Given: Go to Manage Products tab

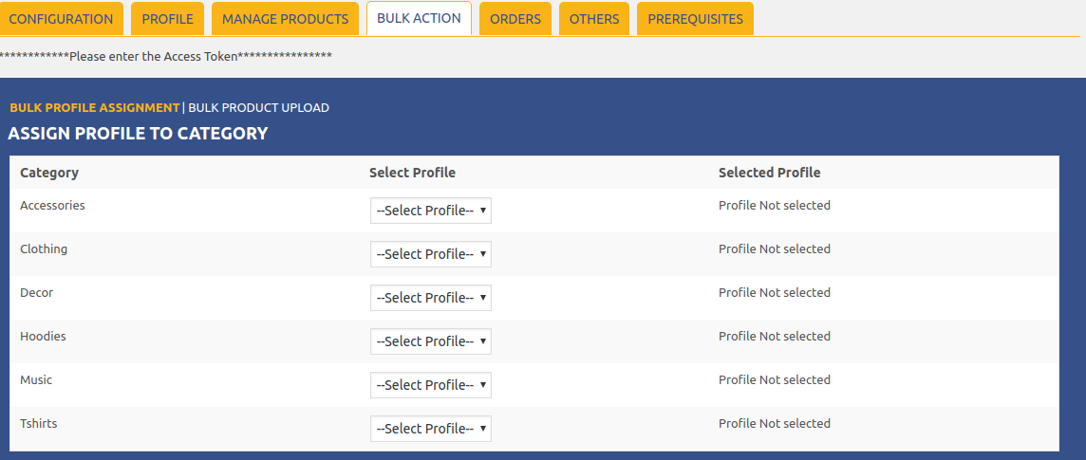Looking at the screenshot, I should 285,19.
